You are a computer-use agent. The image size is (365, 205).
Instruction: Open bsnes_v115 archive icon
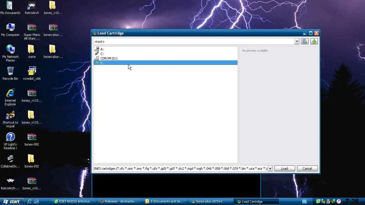point(32,96)
